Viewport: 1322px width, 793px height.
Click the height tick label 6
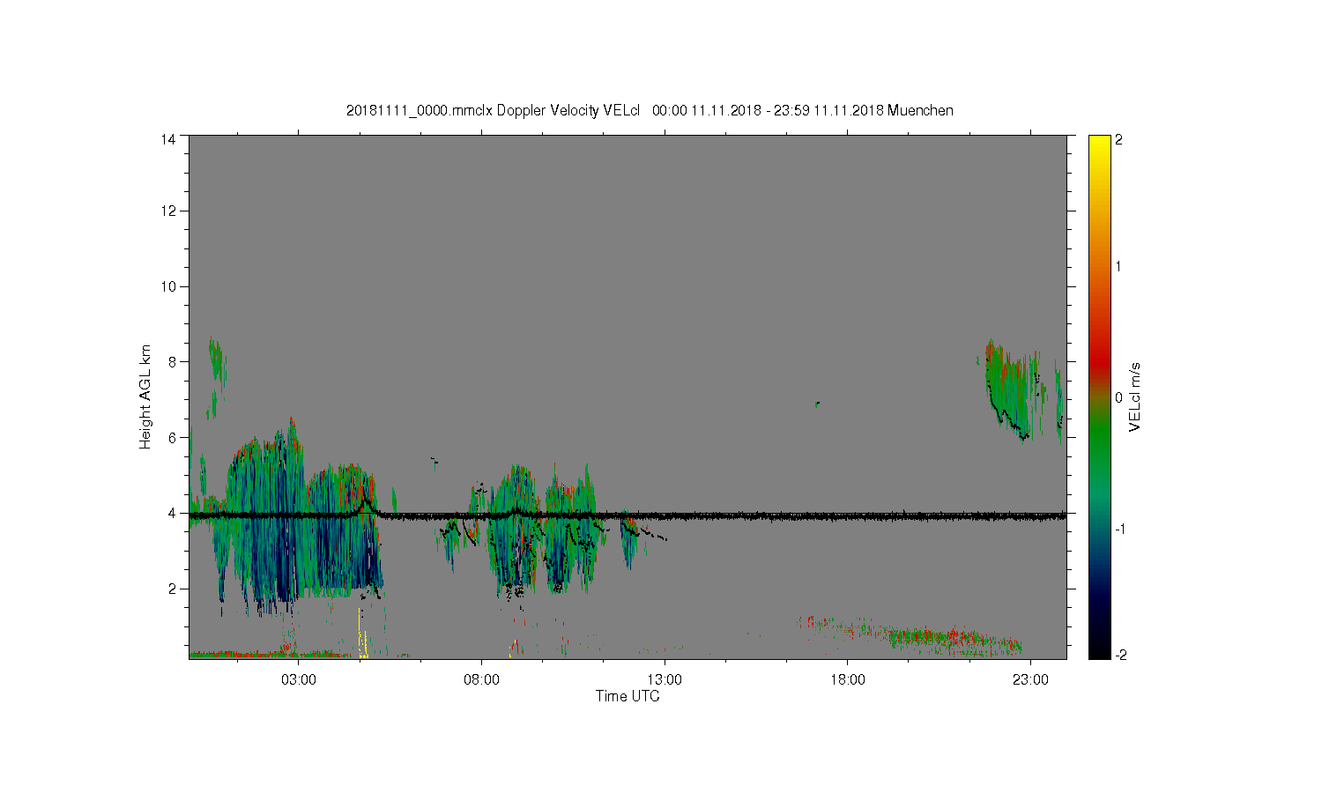(x=173, y=437)
